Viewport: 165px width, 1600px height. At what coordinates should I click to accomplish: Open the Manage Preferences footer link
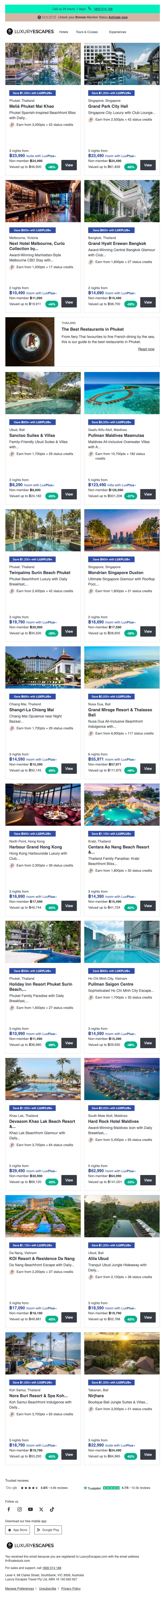(x=19, y=1588)
